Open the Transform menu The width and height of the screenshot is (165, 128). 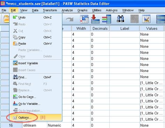tap(50, 10)
